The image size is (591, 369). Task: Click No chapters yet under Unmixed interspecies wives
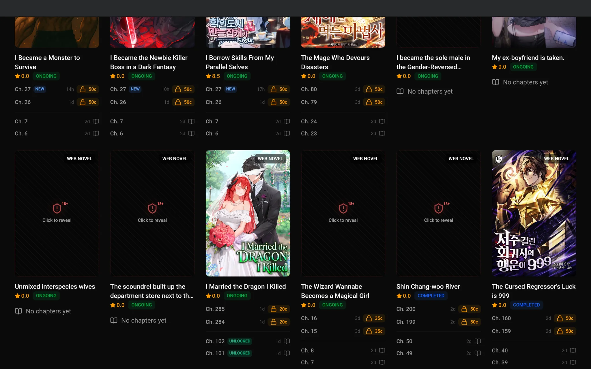pos(48,311)
